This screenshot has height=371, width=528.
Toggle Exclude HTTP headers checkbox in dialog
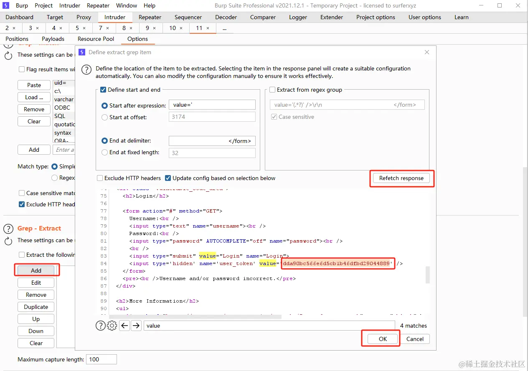coord(100,178)
